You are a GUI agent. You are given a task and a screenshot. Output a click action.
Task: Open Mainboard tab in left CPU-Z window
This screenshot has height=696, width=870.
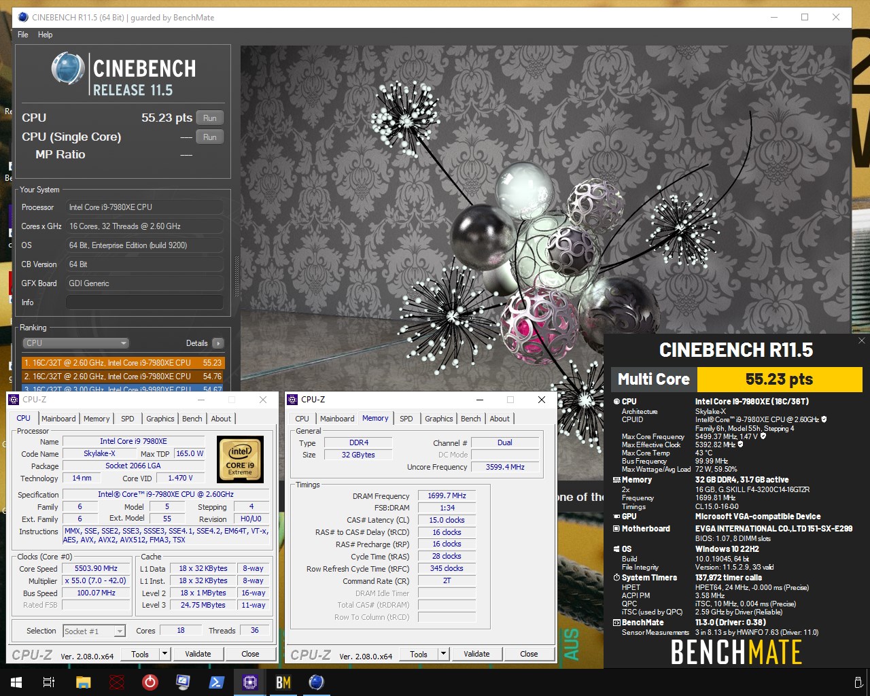[x=58, y=419]
